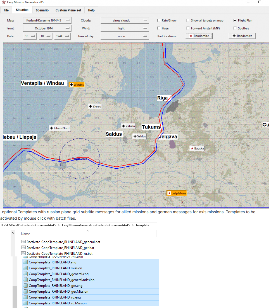
Task: Click the CoopTemplate_RHINELAND_ger.Mission file icon
Action: coord(25,292)
